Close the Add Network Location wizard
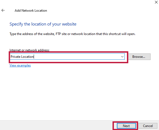The image size is (159, 130). click(156, 2)
